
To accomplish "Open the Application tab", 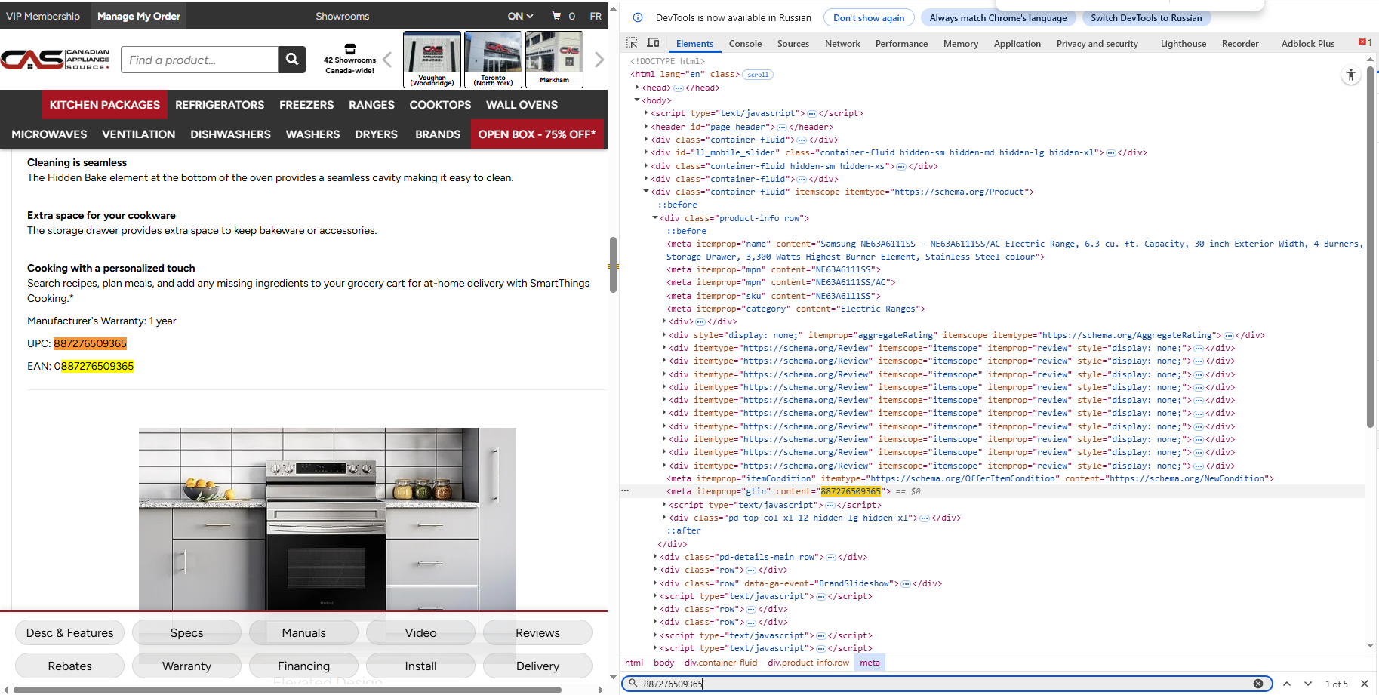I will [1017, 44].
